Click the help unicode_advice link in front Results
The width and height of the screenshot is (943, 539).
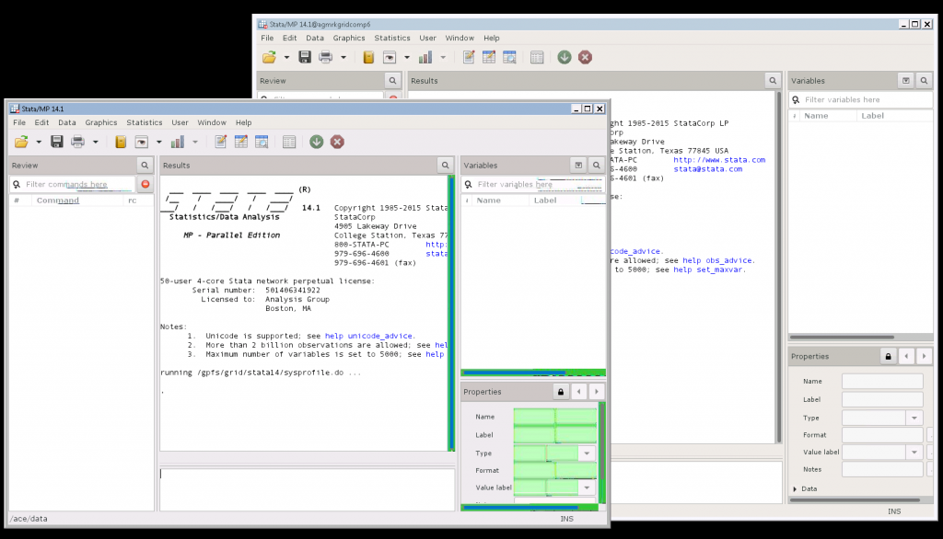click(x=368, y=336)
